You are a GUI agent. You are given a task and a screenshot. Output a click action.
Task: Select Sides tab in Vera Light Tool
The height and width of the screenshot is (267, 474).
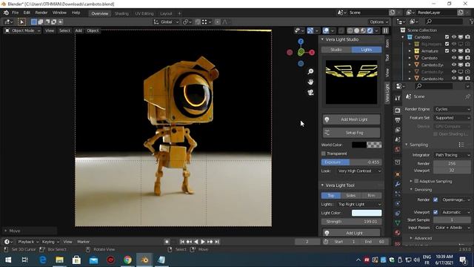350,196
